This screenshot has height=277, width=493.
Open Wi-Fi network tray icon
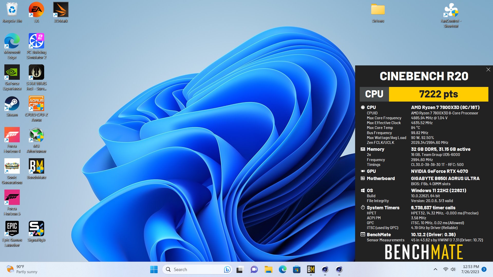[x=445, y=269]
